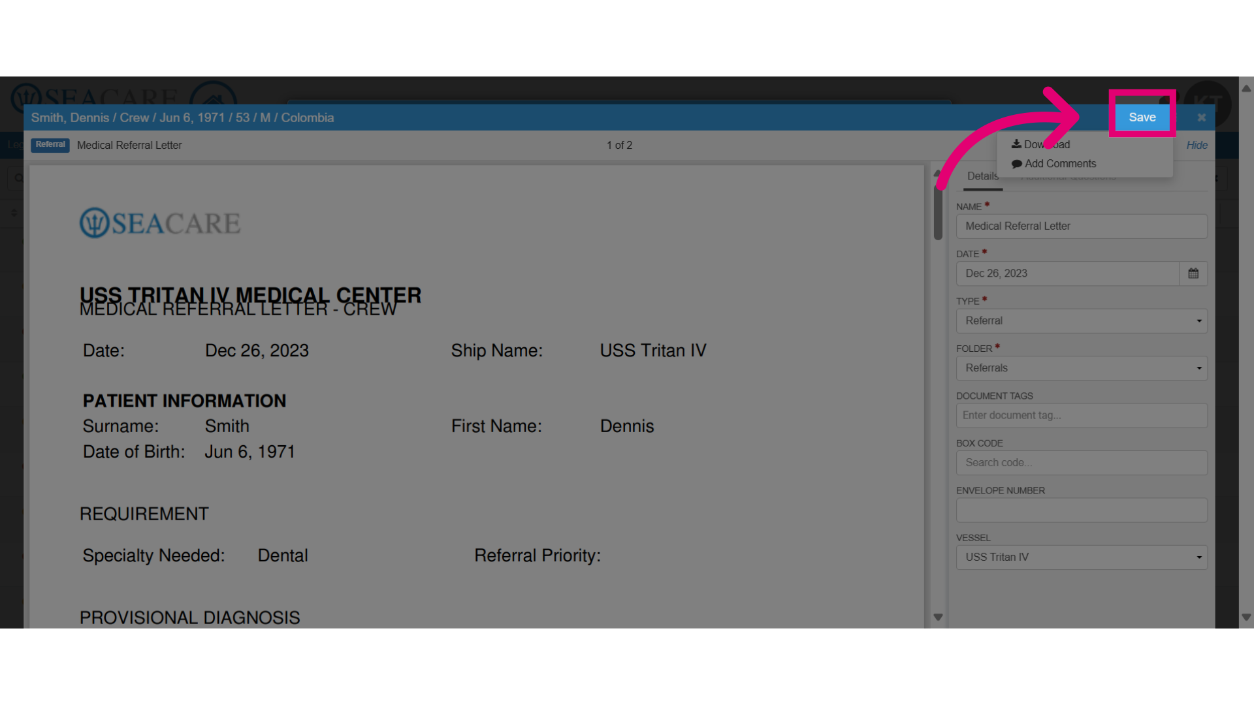Viewport: 1254px width, 705px height.
Task: Close the document viewer with the X
Action: 1201,117
